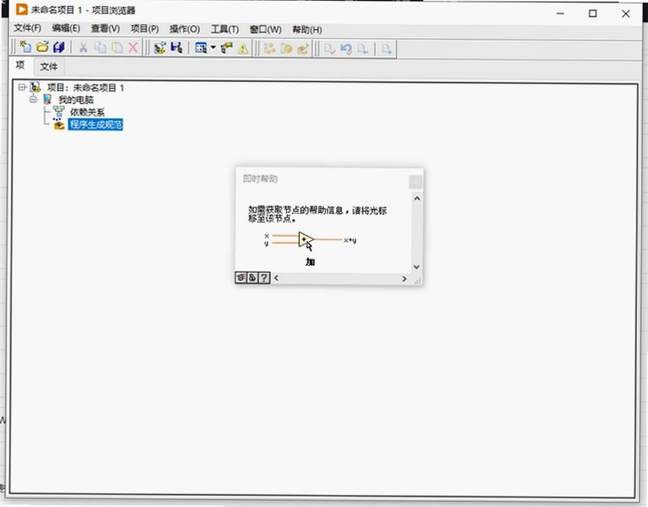Click the dependencies icon beside 依赖关系
648x507 pixels.
click(59, 112)
